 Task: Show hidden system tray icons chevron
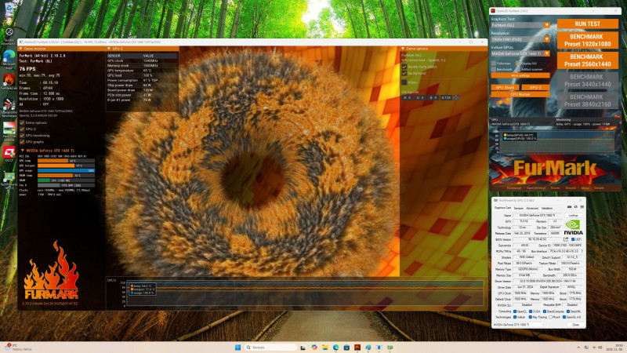[578, 348]
